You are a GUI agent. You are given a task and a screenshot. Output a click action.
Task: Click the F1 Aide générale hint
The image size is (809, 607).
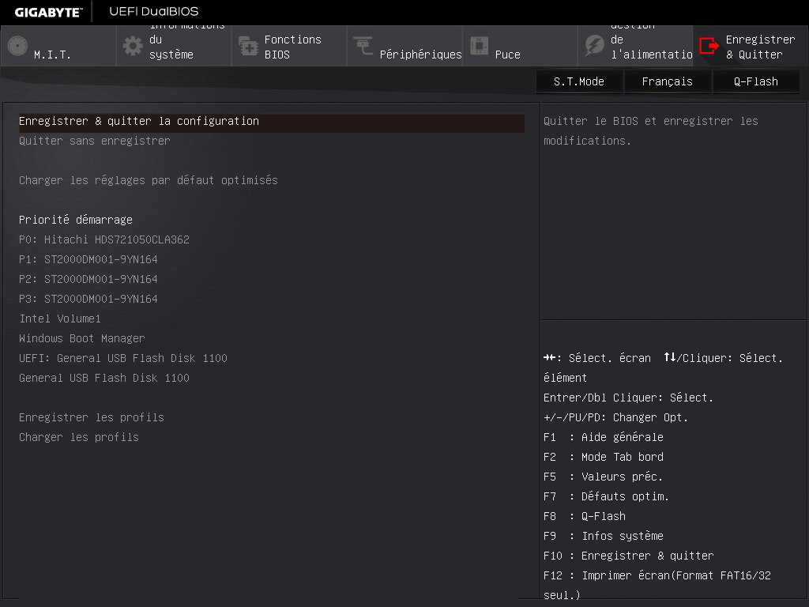(604, 437)
